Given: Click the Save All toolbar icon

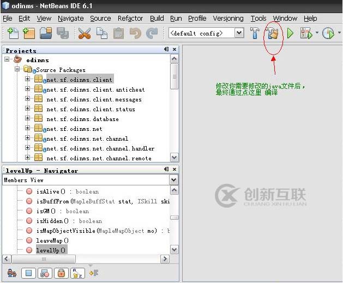Looking at the screenshot, I should click(x=63, y=33).
